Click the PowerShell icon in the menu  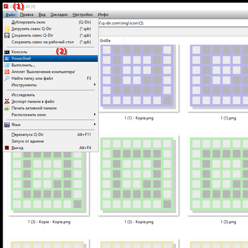[x=7, y=59]
